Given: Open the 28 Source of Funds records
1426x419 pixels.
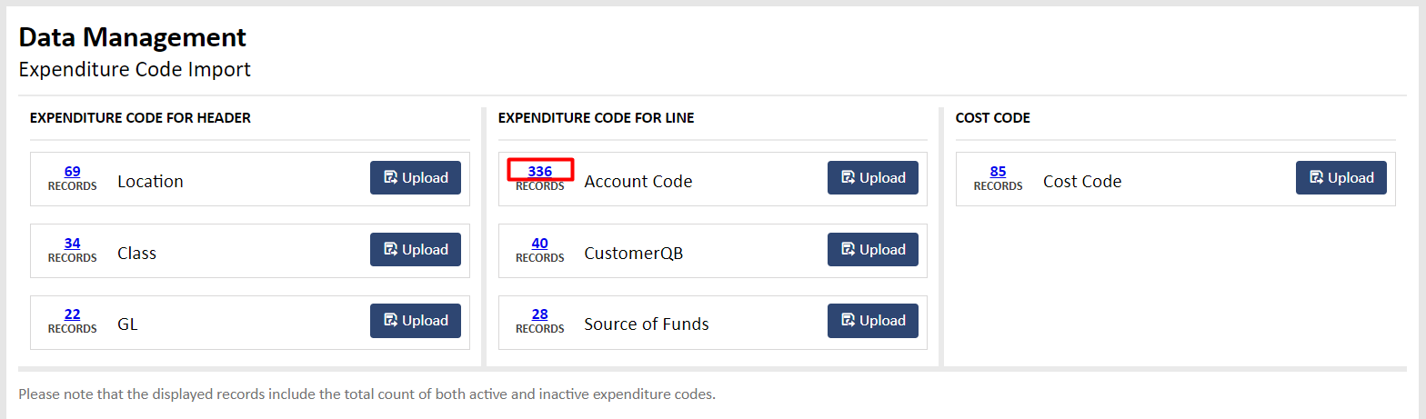Looking at the screenshot, I should tap(540, 314).
